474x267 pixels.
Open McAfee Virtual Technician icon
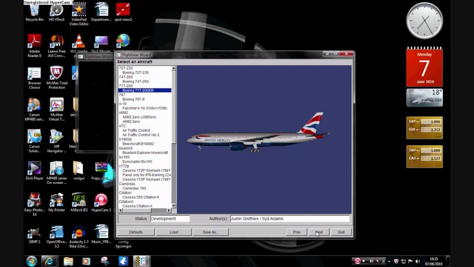point(57,110)
